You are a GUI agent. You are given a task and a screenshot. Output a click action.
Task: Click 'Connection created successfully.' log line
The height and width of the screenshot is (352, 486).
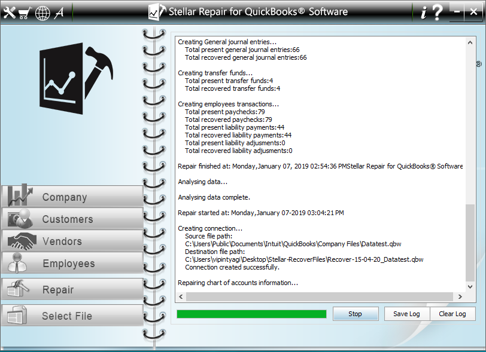coord(232,267)
